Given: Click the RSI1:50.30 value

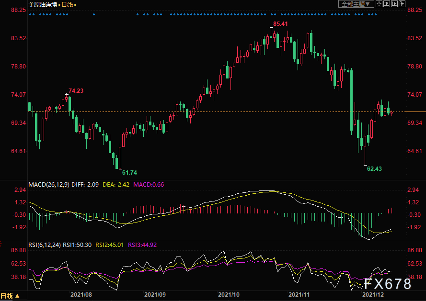Looking at the screenshot, I should tap(77, 245).
